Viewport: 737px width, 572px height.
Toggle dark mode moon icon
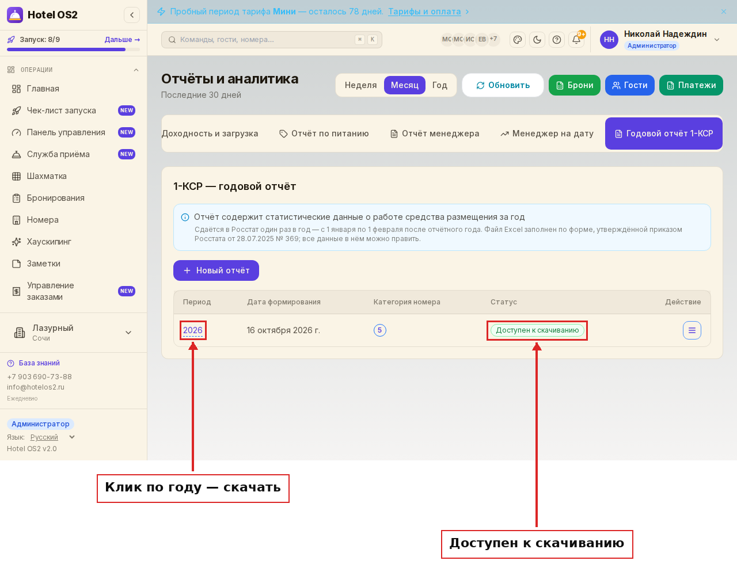537,40
